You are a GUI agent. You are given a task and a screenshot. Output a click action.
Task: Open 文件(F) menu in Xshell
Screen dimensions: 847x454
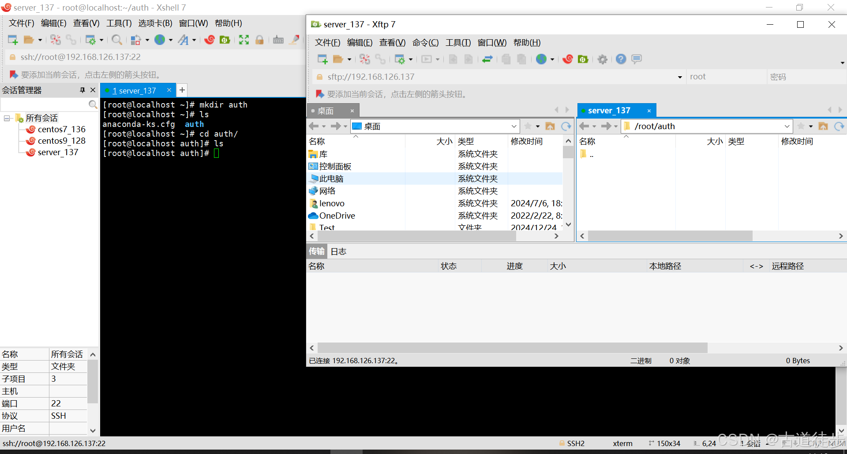(x=22, y=23)
